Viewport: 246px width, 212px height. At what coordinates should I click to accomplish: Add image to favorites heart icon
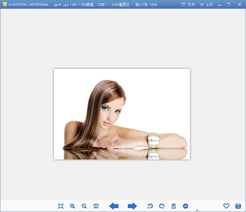click(226, 206)
